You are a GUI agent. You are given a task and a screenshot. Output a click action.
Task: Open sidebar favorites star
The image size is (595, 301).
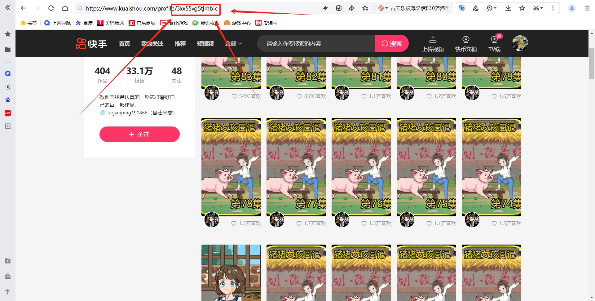point(8,34)
